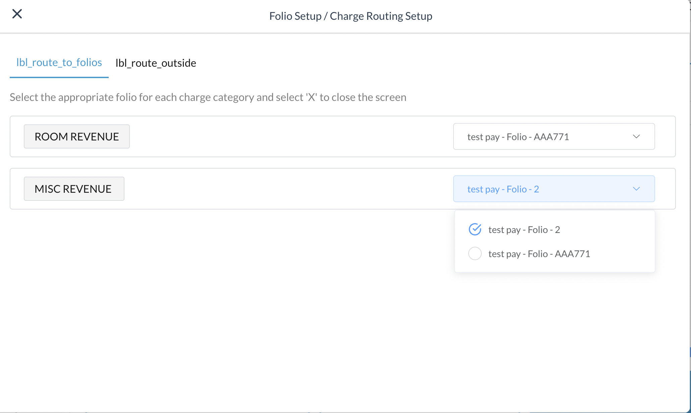Click checked circle icon beside Folio - 2
Screen dimensions: 691x413
tap(475, 230)
